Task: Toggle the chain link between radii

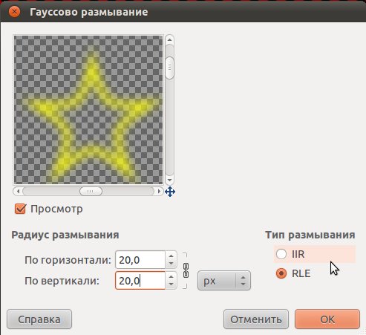Action: 186,270
